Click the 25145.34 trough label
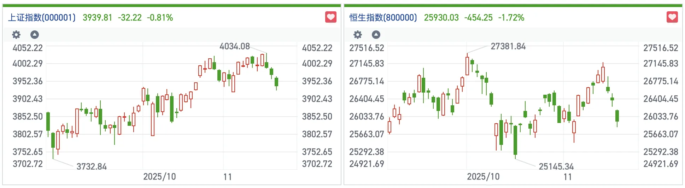685x188 pixels. (556, 166)
